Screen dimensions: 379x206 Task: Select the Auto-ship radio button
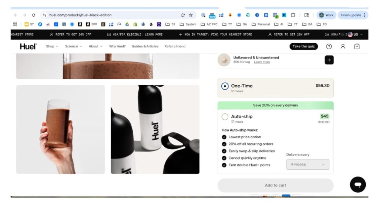coord(225,117)
